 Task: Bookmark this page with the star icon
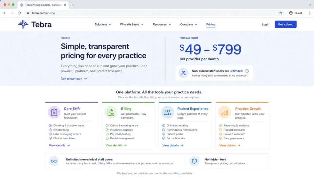[x=281, y=13]
